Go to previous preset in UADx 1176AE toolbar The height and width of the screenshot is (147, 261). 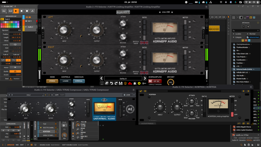(x=9, y=95)
